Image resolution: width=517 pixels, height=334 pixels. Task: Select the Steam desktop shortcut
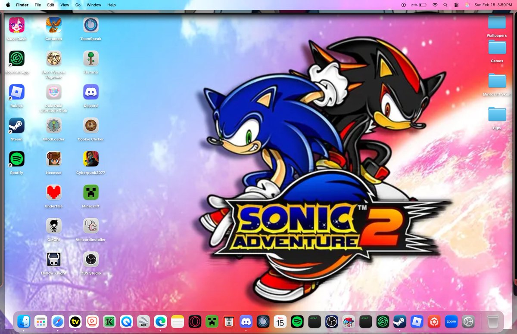17,125
